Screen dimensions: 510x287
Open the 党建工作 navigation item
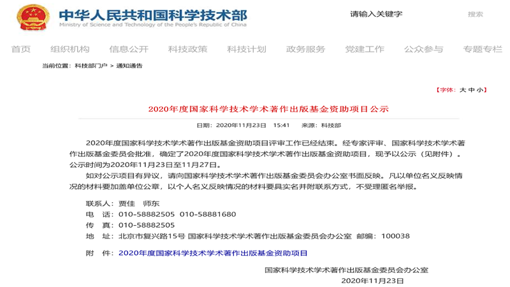365,49
